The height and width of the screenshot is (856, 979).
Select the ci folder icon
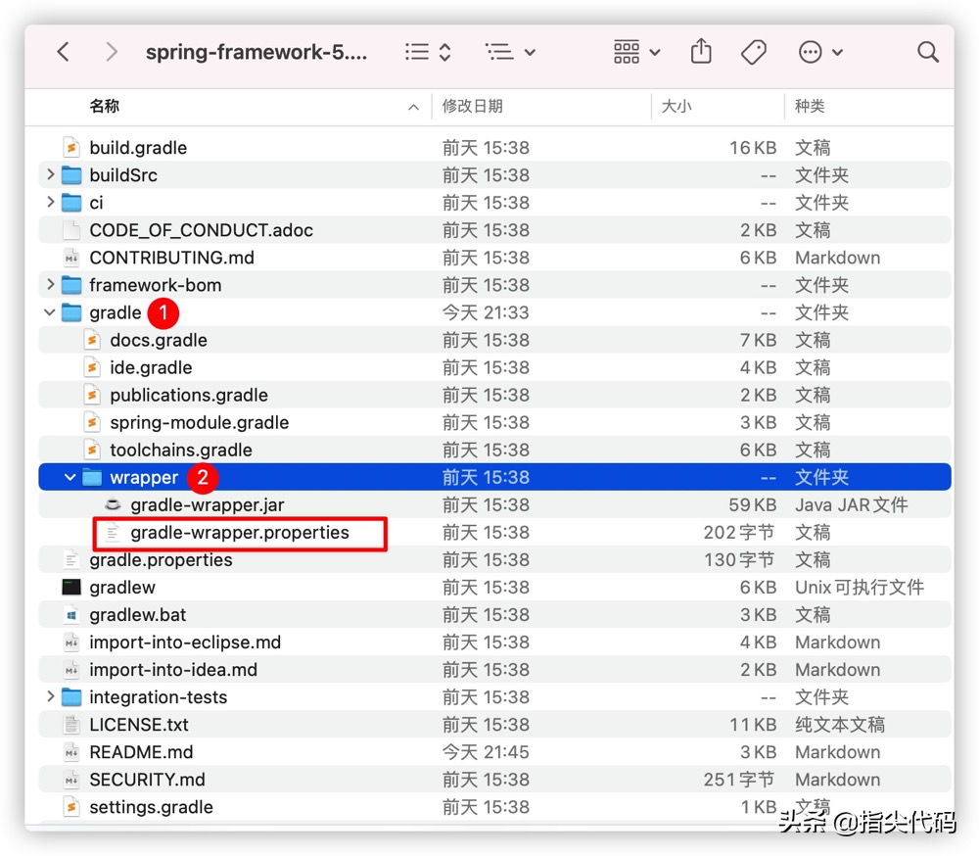(x=71, y=203)
